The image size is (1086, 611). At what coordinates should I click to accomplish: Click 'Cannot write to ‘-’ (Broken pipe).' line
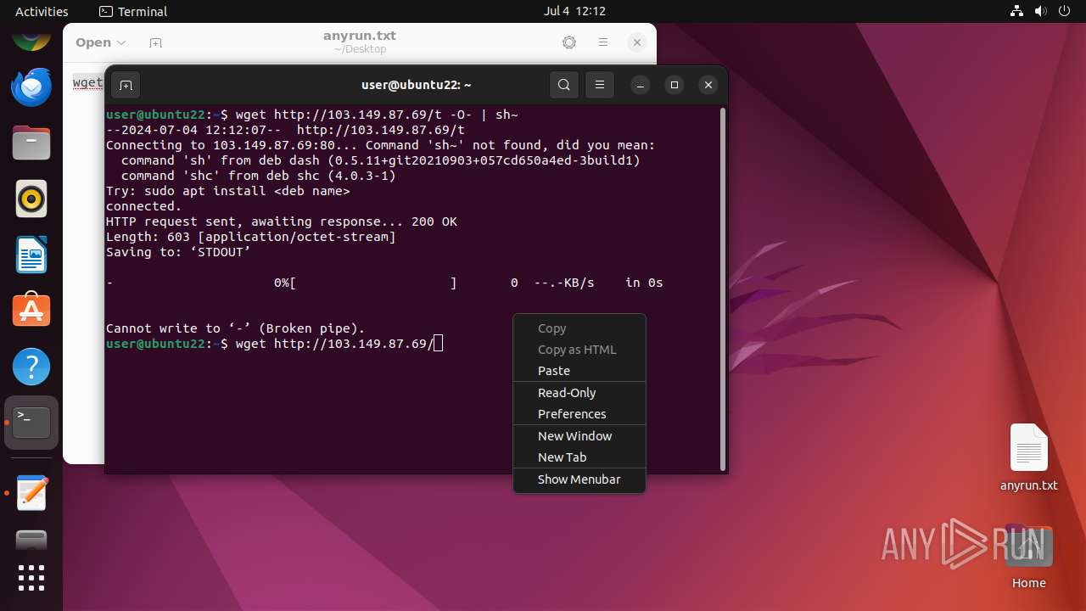point(235,328)
